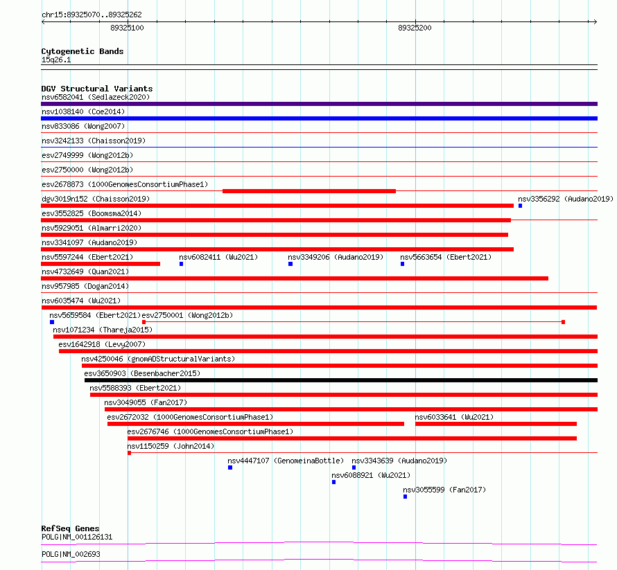617x570 pixels.
Task: Open nsv4447107 (GenomeinaBottle) label
Action: pos(286,461)
